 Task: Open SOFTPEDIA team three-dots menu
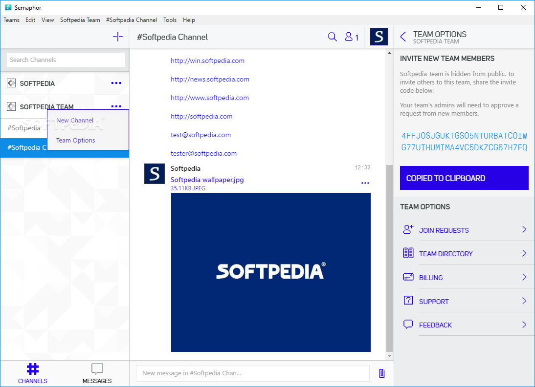pos(116,83)
